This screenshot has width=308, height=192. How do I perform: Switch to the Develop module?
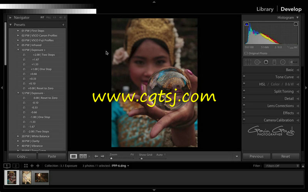coord(291,9)
